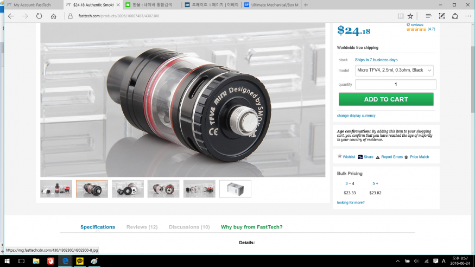Open the Edge More actions menu

point(468,16)
